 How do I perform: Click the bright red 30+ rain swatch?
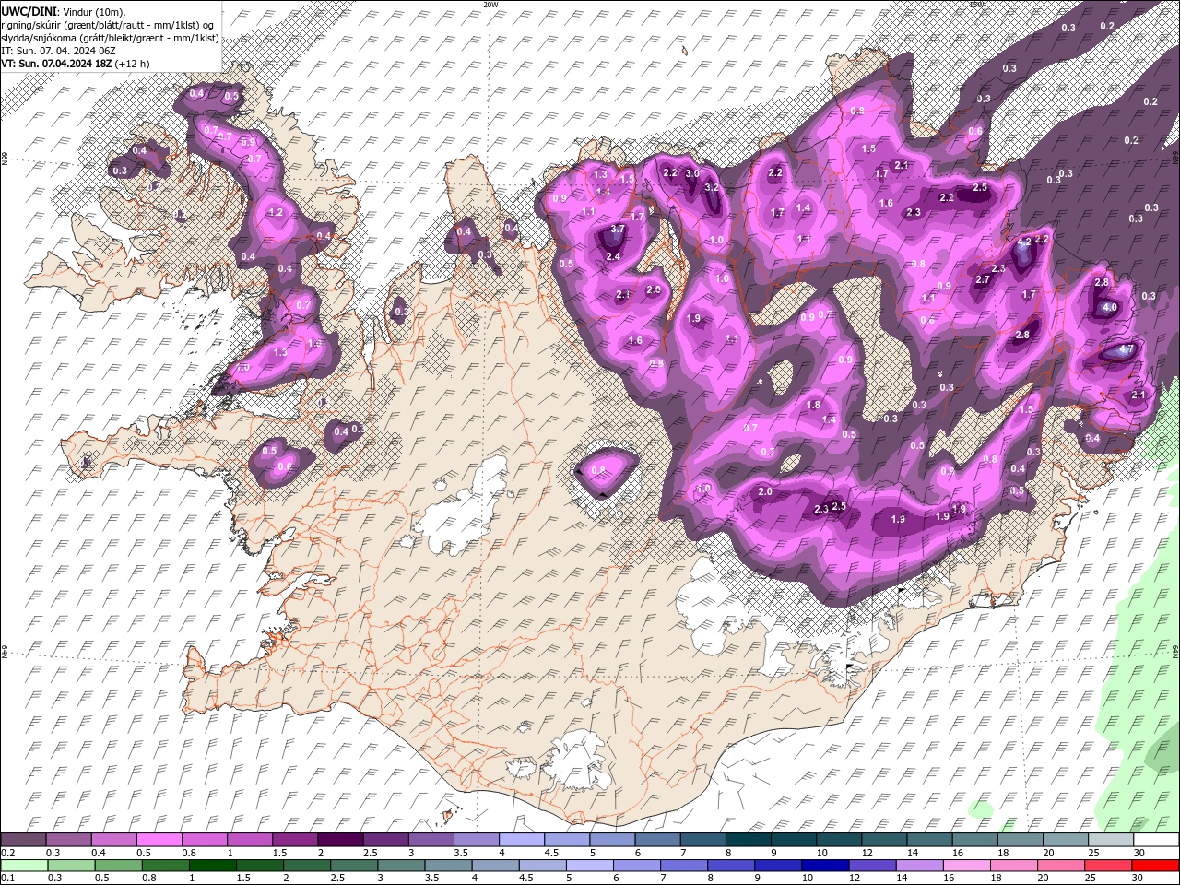point(1153,865)
